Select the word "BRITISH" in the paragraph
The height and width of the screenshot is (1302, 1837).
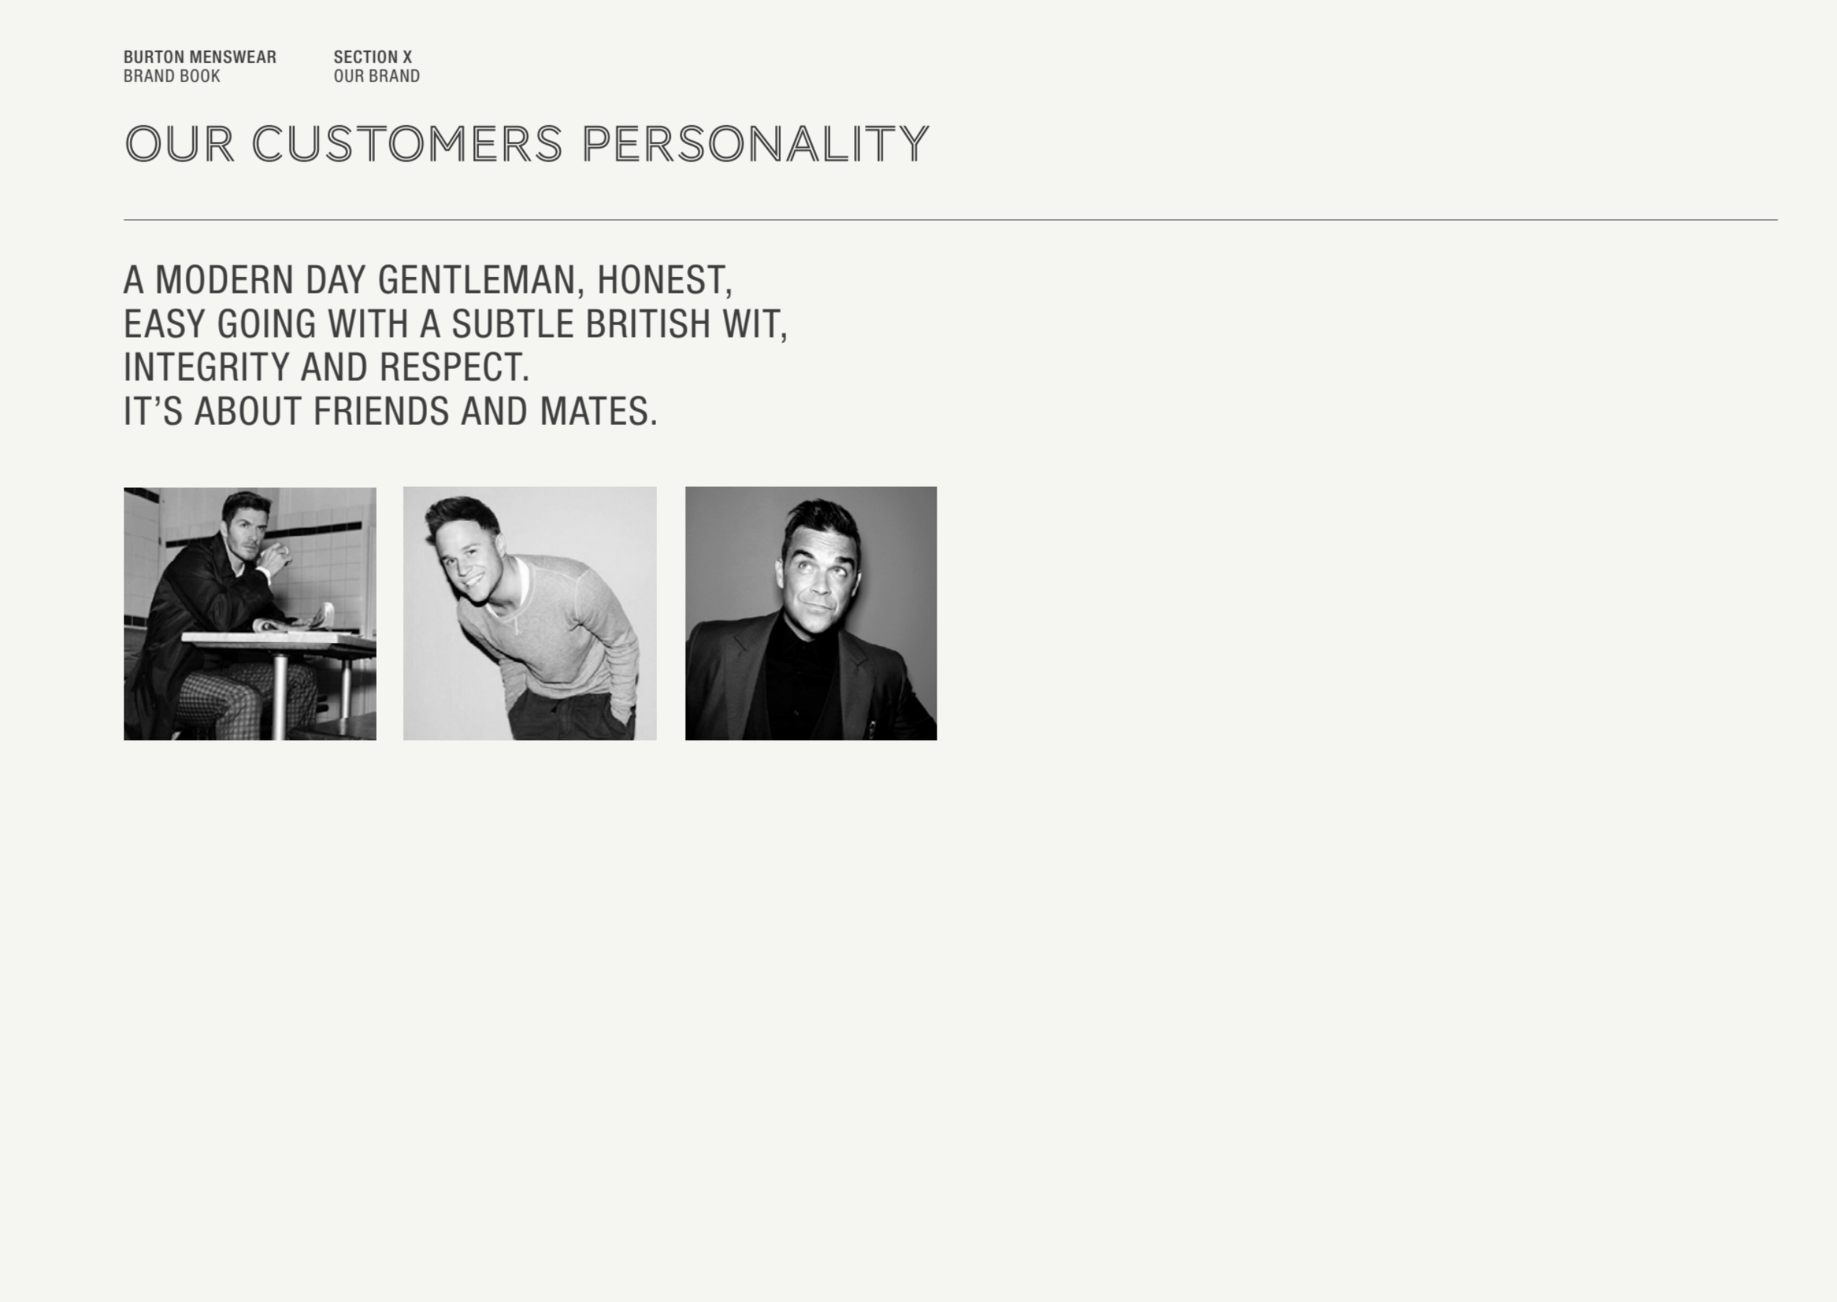pyautogui.click(x=648, y=324)
